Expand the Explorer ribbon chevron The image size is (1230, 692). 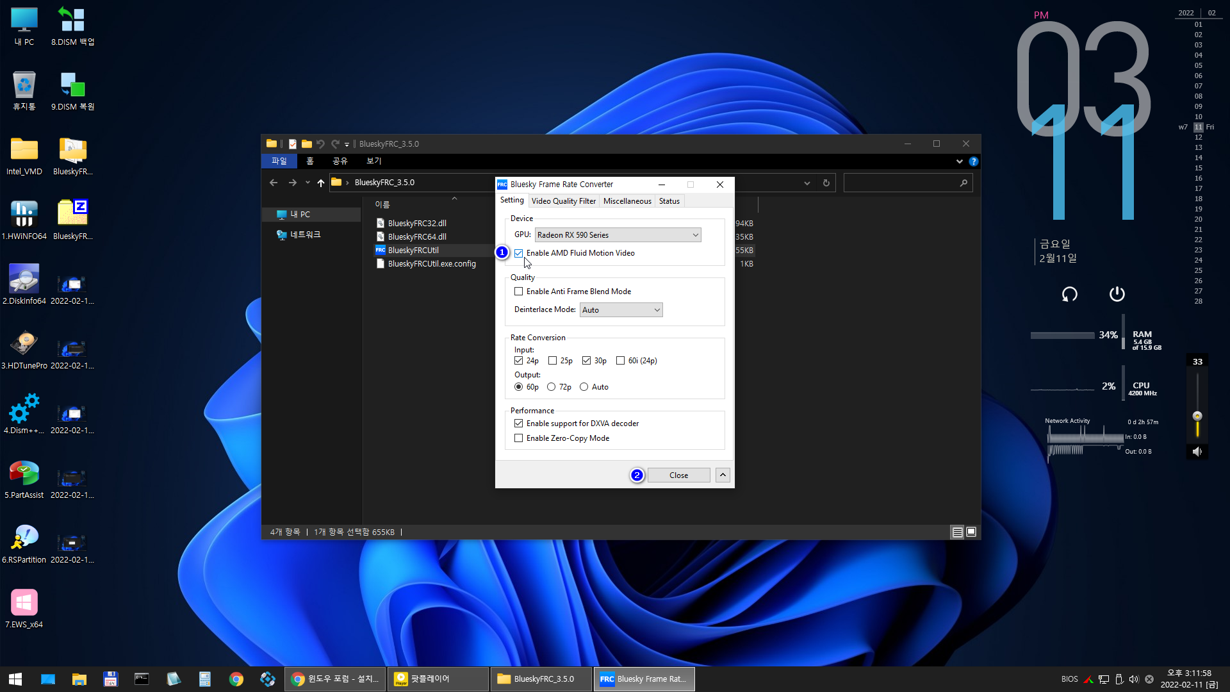[x=959, y=161]
